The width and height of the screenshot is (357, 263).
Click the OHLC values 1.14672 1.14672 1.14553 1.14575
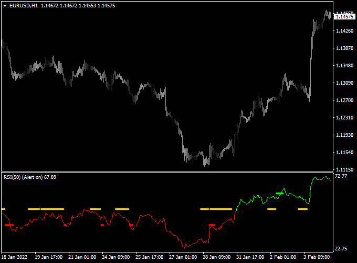[x=78, y=6]
